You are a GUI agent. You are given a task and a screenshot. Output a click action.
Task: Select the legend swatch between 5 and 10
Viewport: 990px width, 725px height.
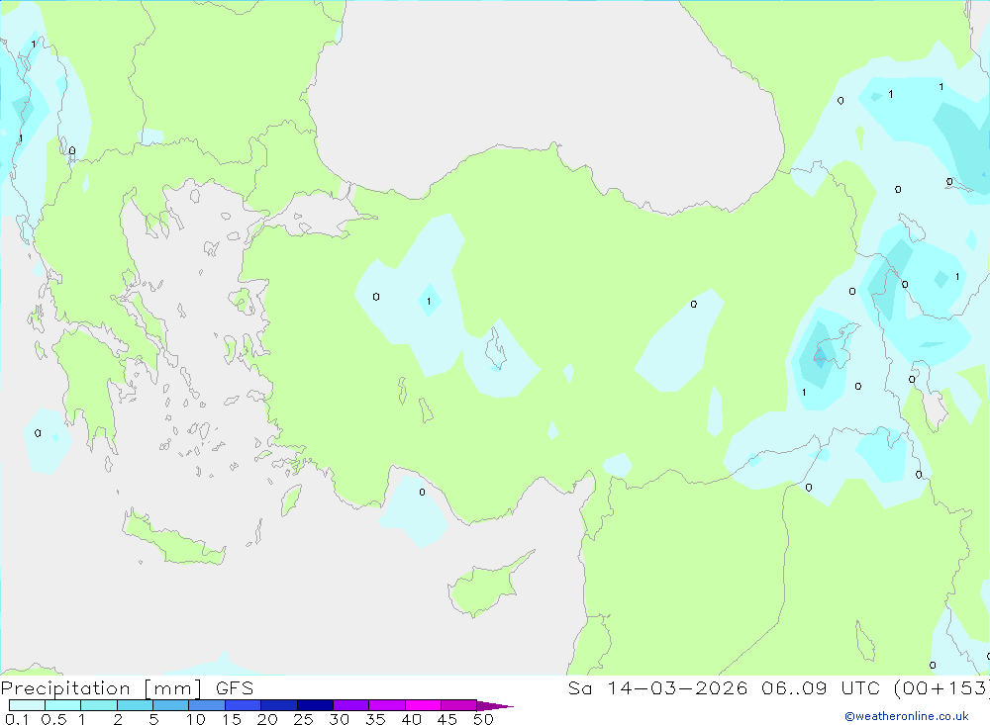(171, 705)
